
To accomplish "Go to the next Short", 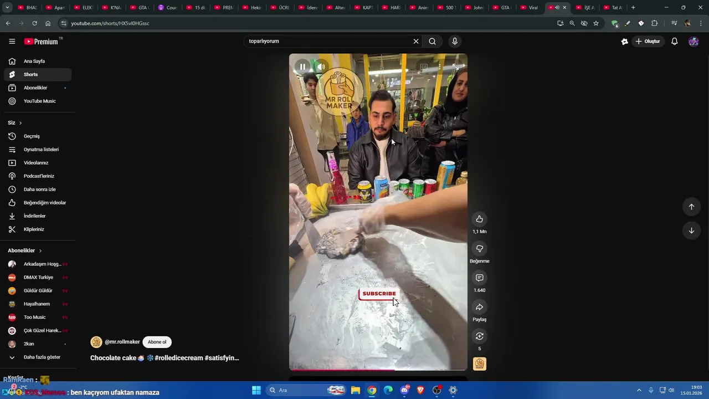I will [691, 231].
